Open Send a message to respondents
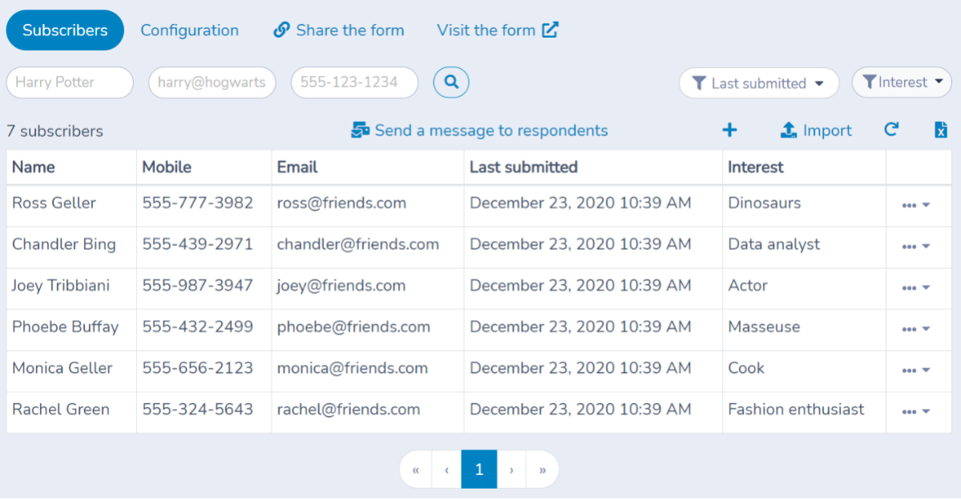 (x=479, y=131)
